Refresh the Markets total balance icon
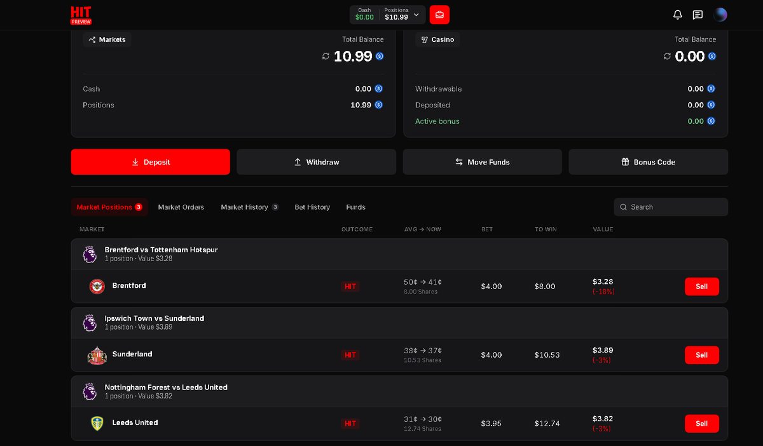The image size is (763, 446). tap(326, 57)
